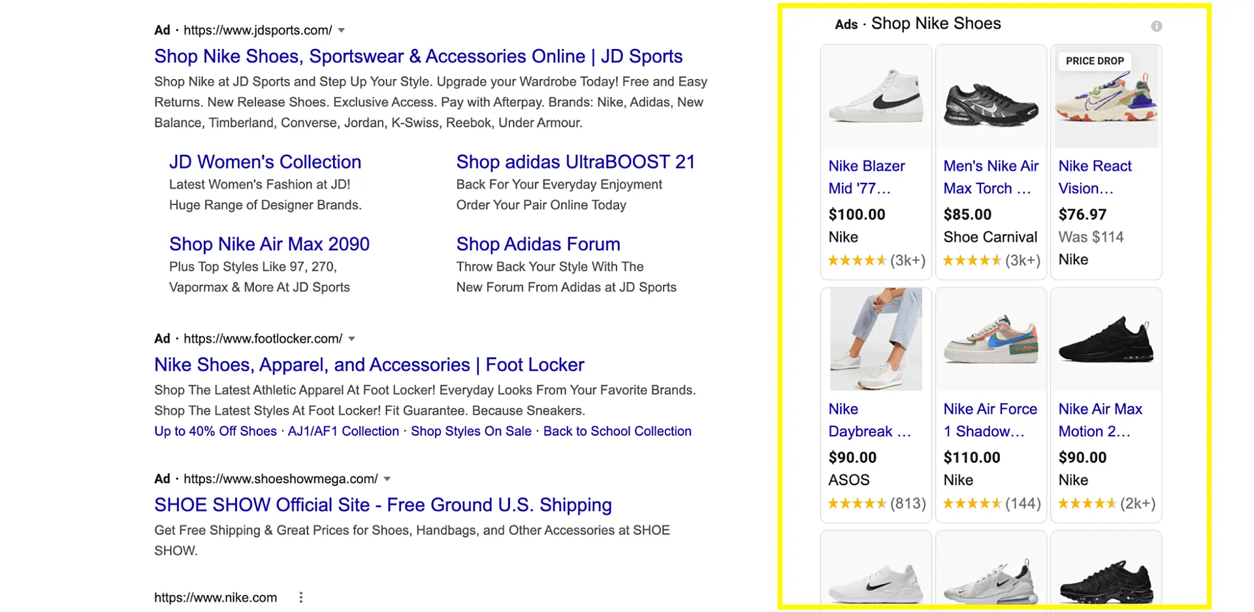
Task: Open the JD Women's Collection sitelink
Action: 265,161
